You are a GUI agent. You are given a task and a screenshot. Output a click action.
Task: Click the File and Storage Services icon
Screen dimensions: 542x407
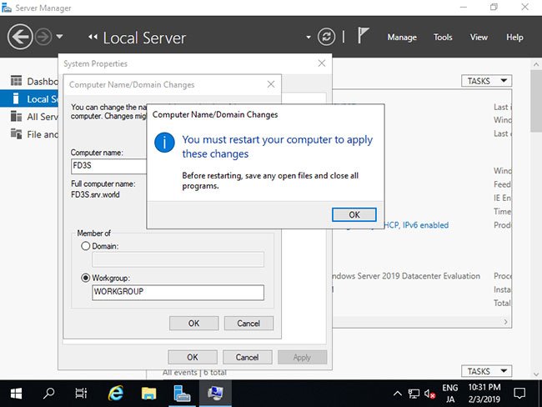pos(16,133)
